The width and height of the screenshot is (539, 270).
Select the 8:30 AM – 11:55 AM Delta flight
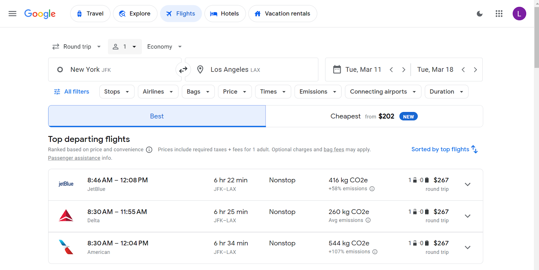[265, 216]
